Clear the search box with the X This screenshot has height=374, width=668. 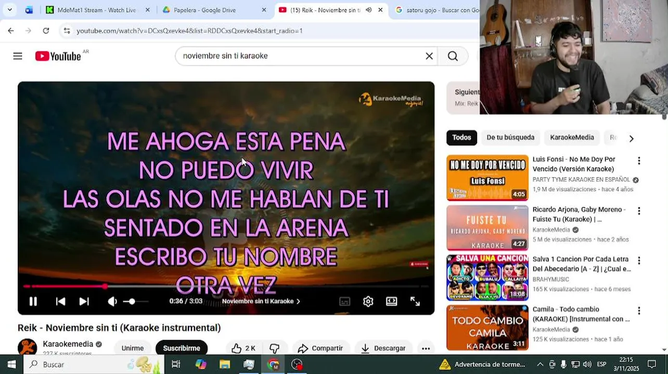tap(429, 56)
